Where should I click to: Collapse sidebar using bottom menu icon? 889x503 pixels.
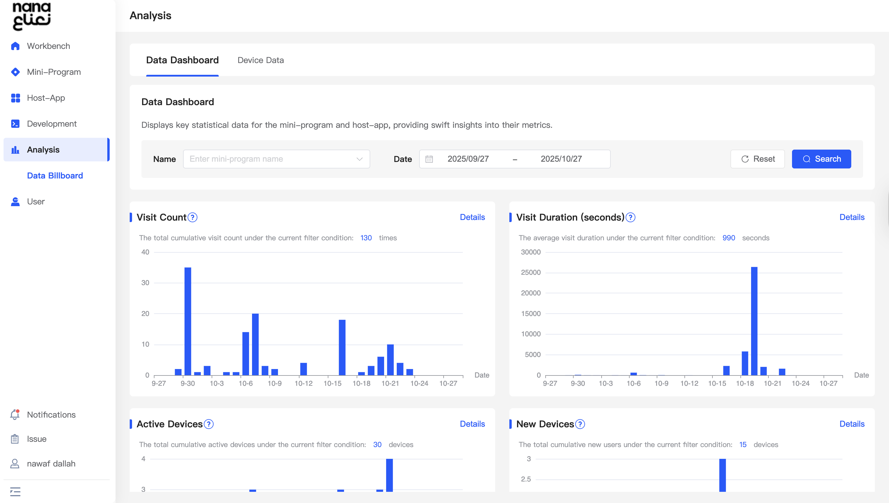click(15, 491)
